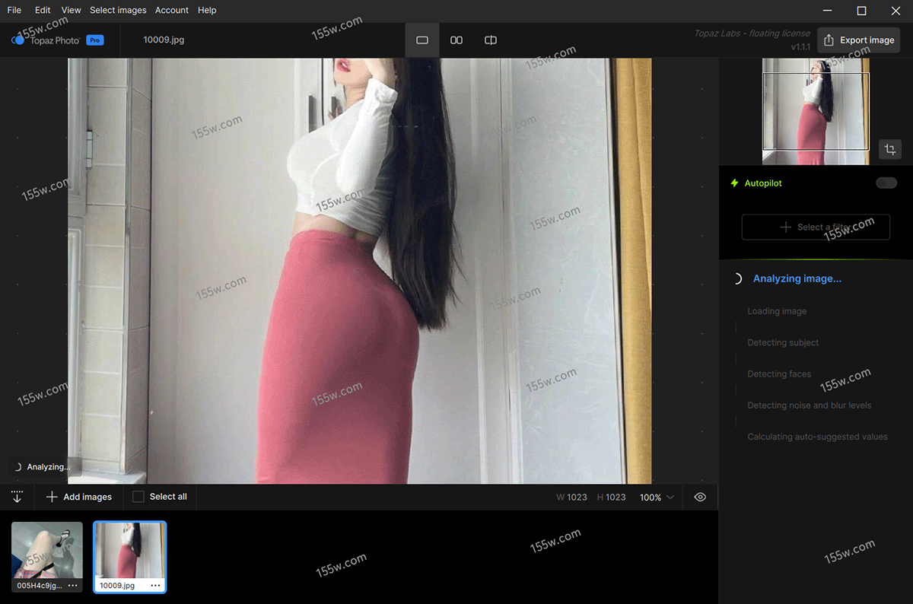Toggle original preview with eye icon
This screenshot has height=604, width=913.
click(700, 497)
